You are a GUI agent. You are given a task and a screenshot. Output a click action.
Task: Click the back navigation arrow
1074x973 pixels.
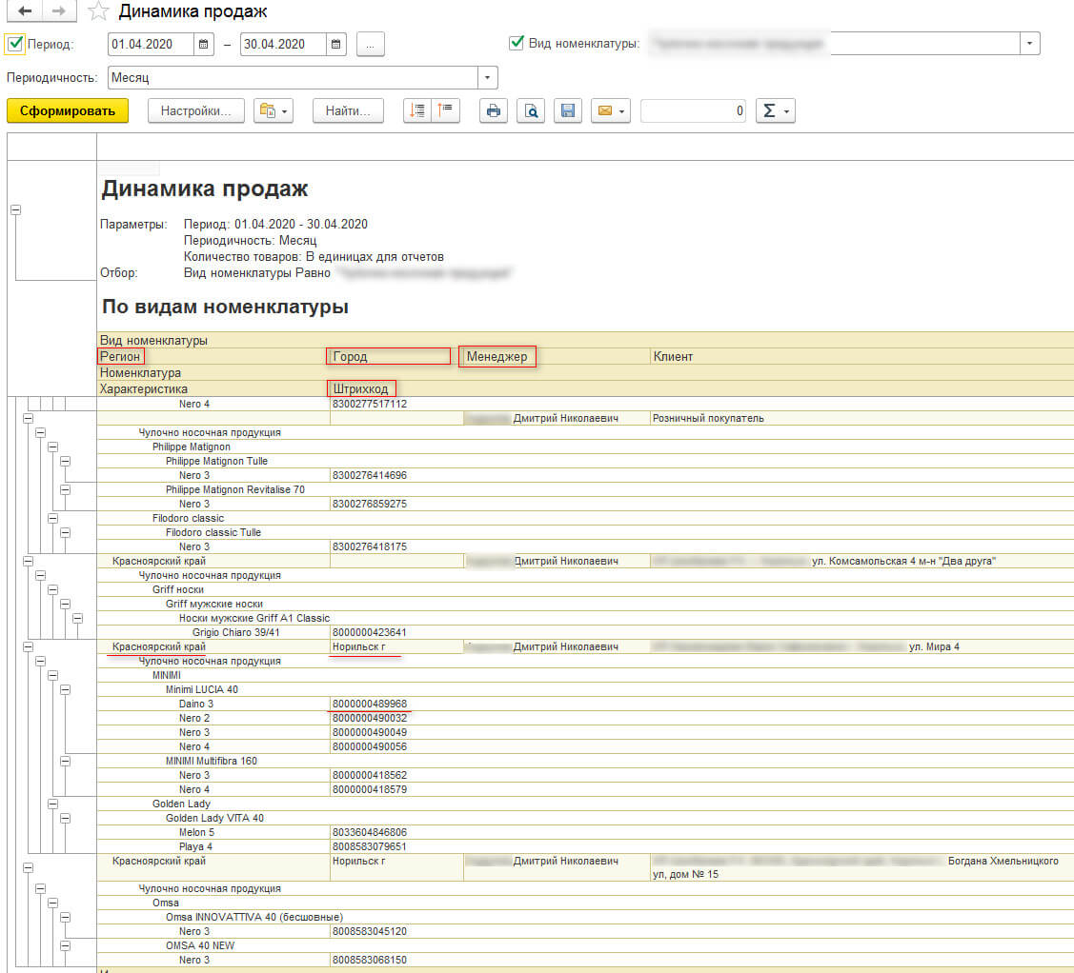pos(25,11)
